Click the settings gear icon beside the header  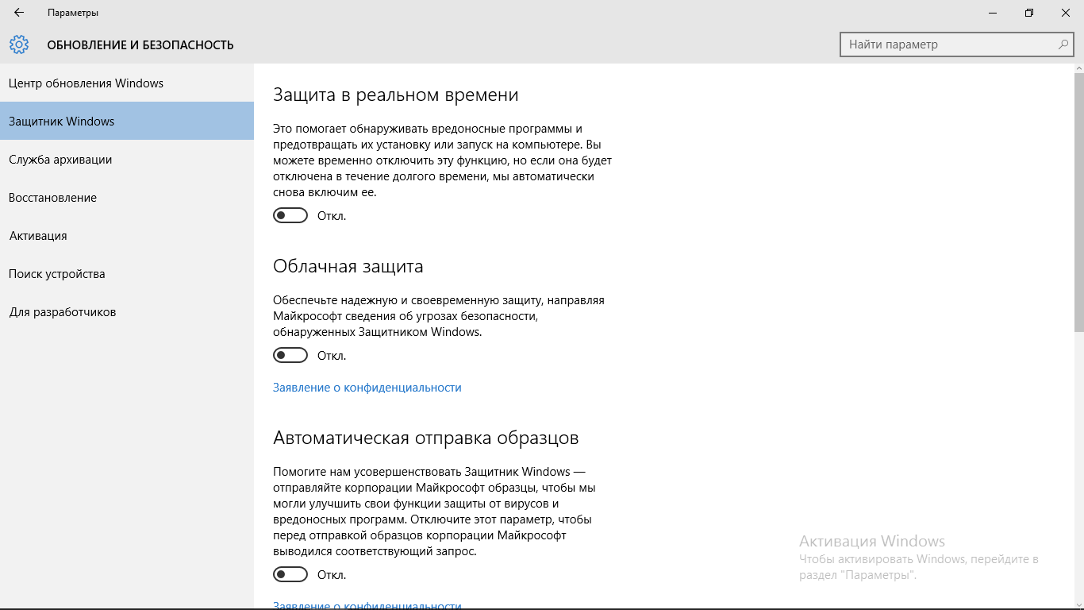click(x=19, y=44)
